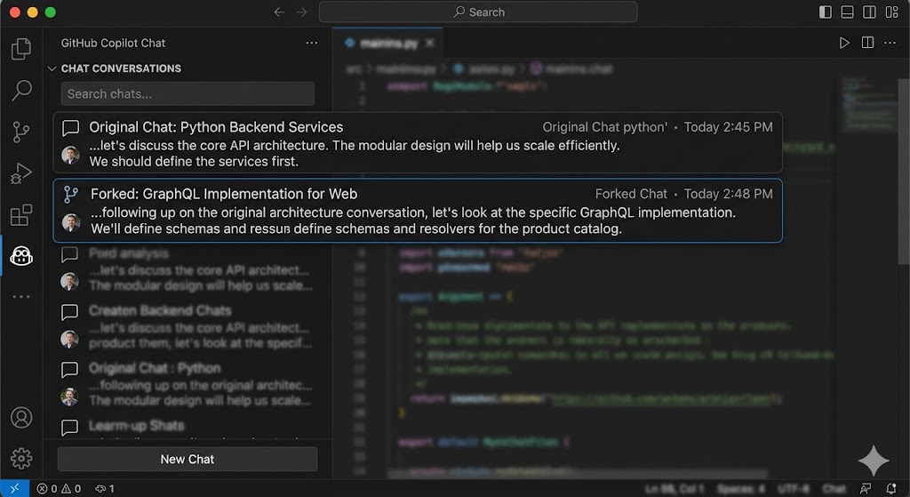
Task: Open the last partially visible chat entry
Action: click(188, 428)
